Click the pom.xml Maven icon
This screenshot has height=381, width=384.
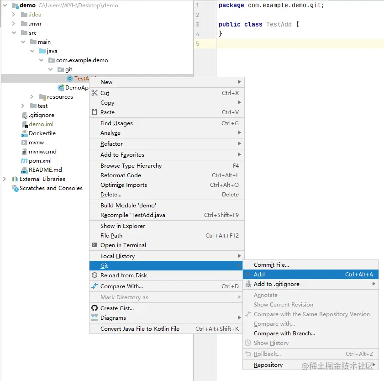[24, 161]
